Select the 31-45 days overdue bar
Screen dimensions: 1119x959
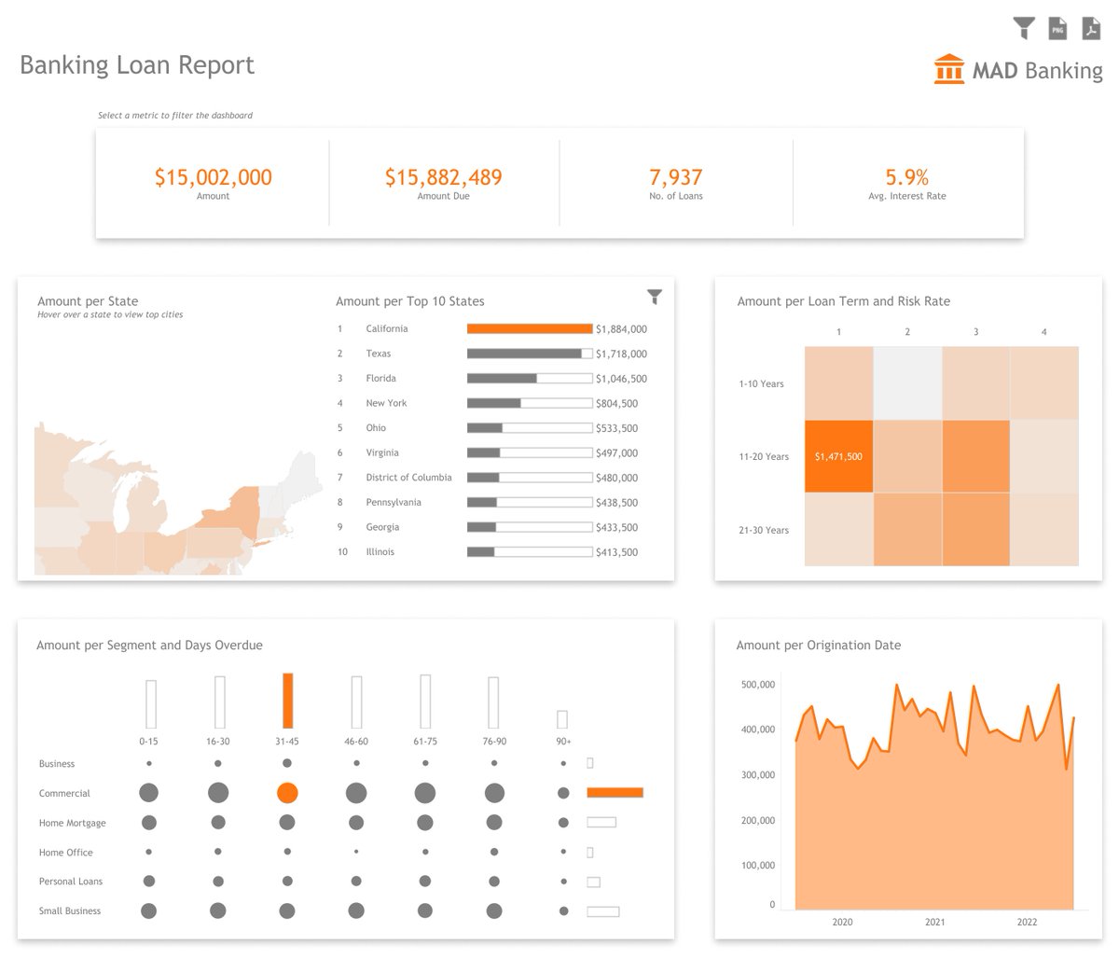[x=287, y=701]
